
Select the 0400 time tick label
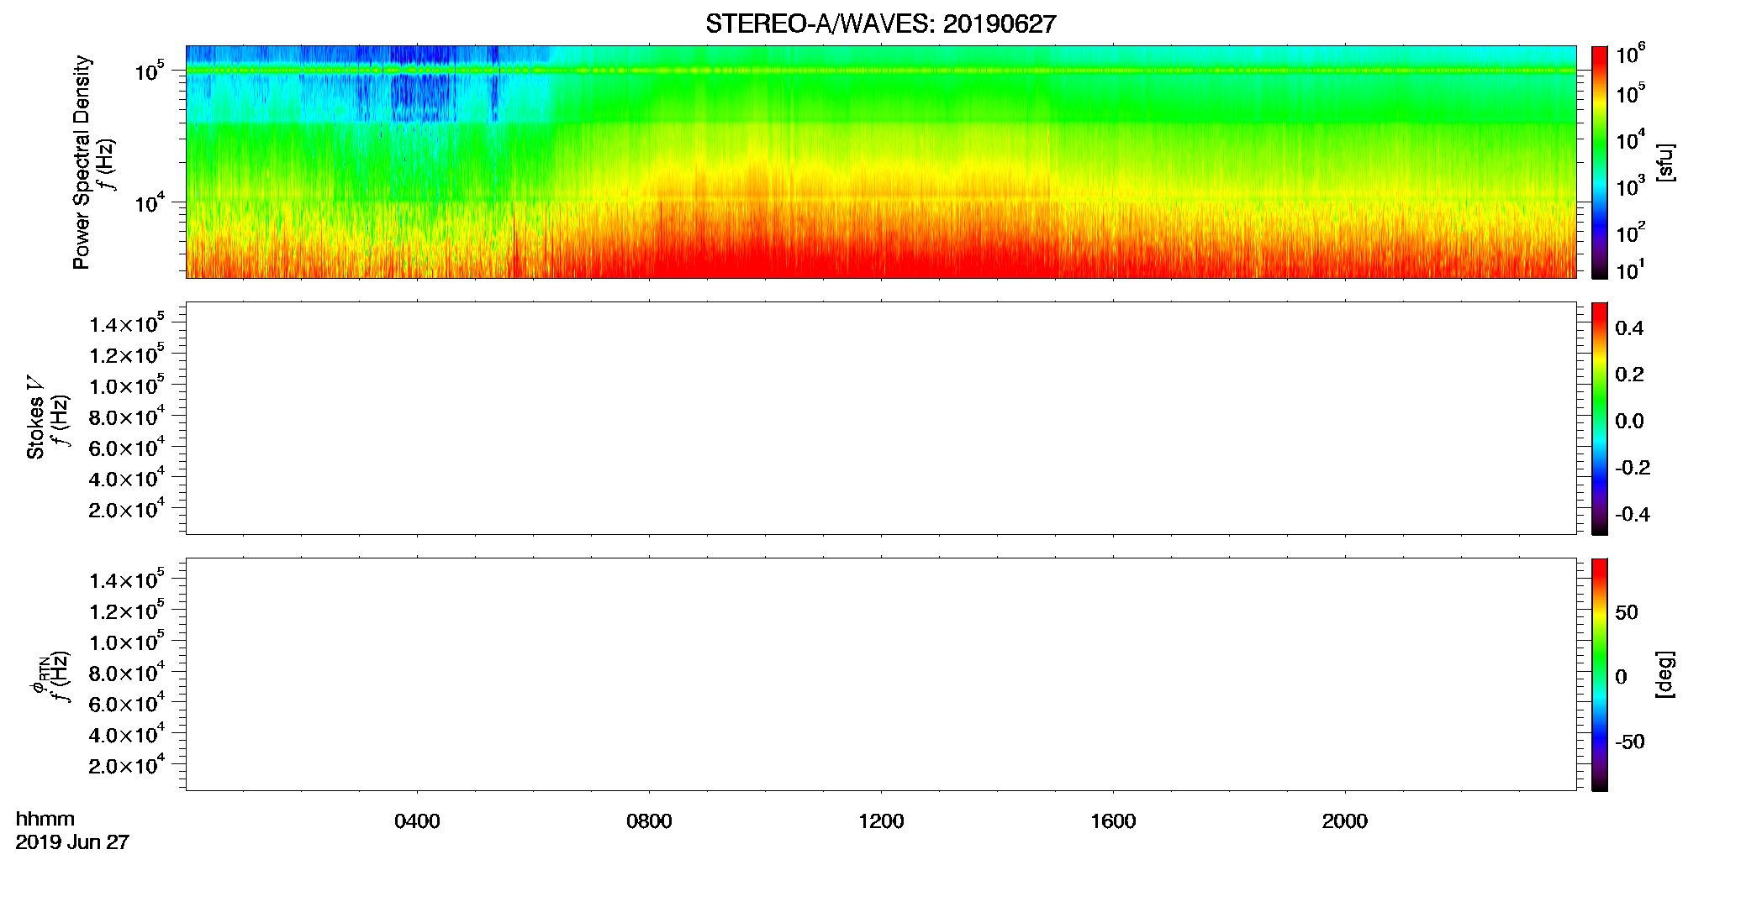[417, 821]
